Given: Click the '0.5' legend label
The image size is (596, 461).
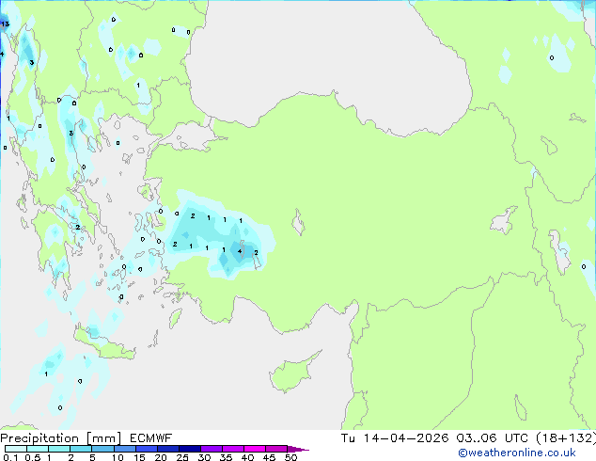Looking at the screenshot, I should [x=33, y=457].
